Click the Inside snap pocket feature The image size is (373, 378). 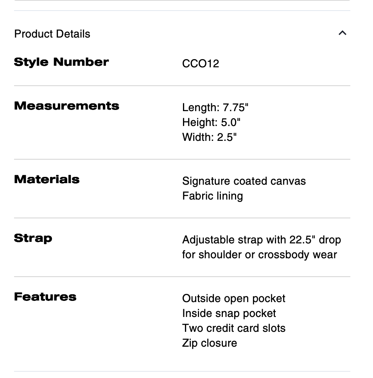(229, 313)
